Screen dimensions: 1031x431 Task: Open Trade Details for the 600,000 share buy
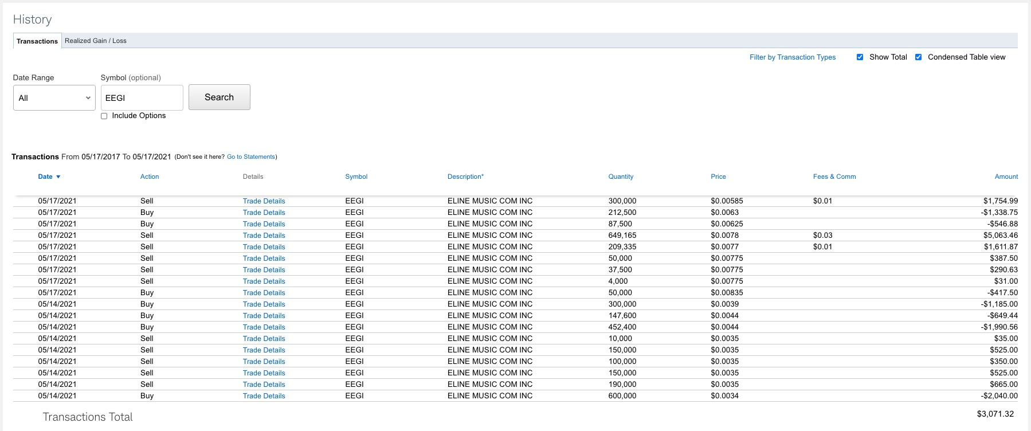click(264, 396)
